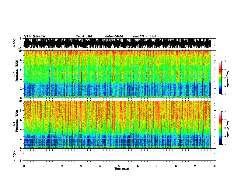
Task: Click inside the ch.2 spectrogram panel
Action: coord(117,125)
